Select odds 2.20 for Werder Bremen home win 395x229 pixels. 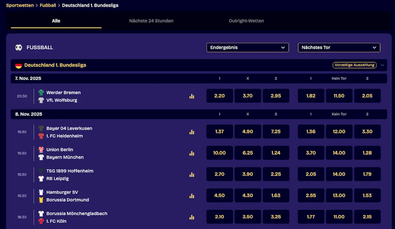219,96
